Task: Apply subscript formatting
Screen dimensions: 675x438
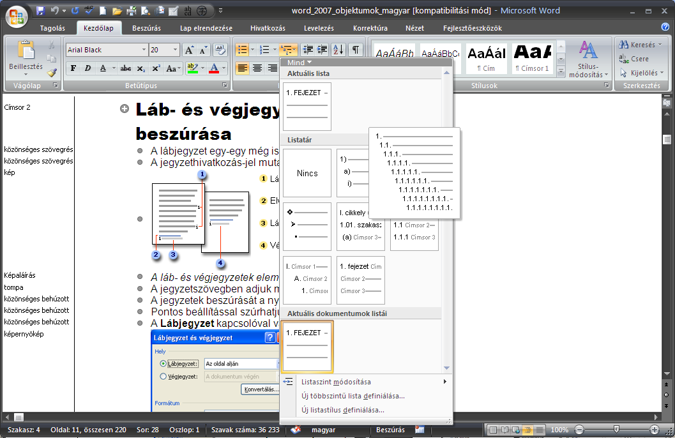Action: pos(140,68)
